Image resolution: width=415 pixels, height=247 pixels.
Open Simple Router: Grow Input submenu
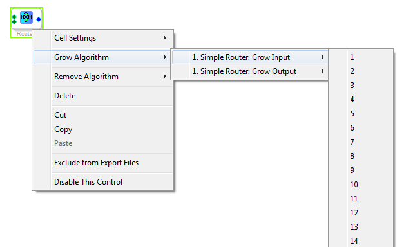250,57
